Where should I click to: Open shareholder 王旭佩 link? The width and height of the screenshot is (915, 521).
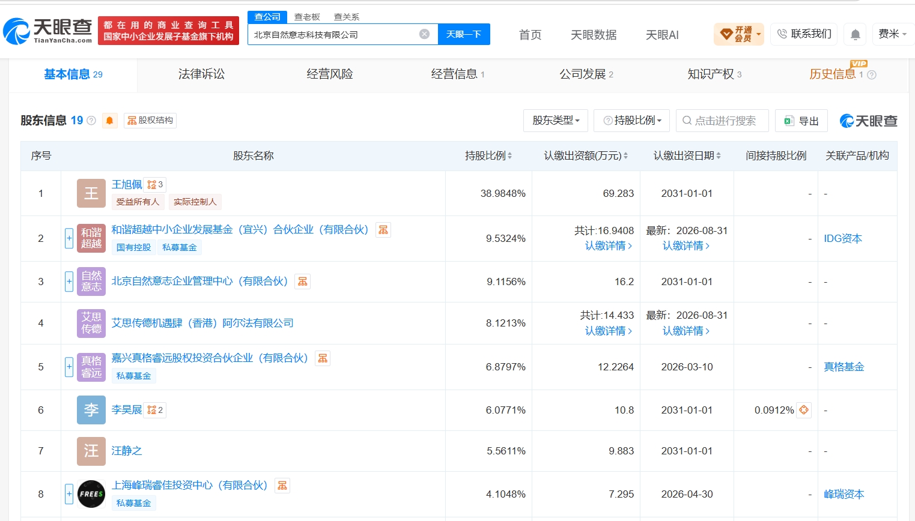(127, 184)
